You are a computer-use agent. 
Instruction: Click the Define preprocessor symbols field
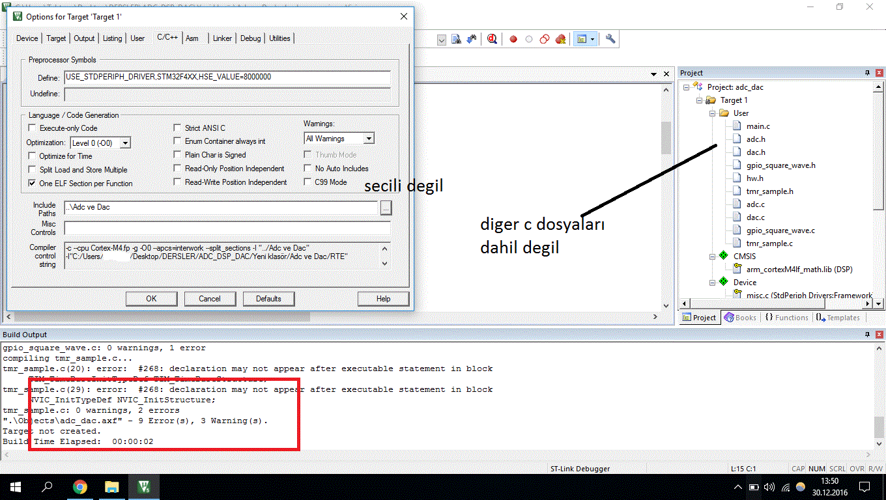click(227, 77)
